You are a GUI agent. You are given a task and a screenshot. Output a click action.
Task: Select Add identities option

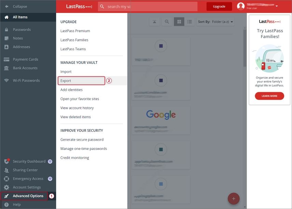[71, 90]
